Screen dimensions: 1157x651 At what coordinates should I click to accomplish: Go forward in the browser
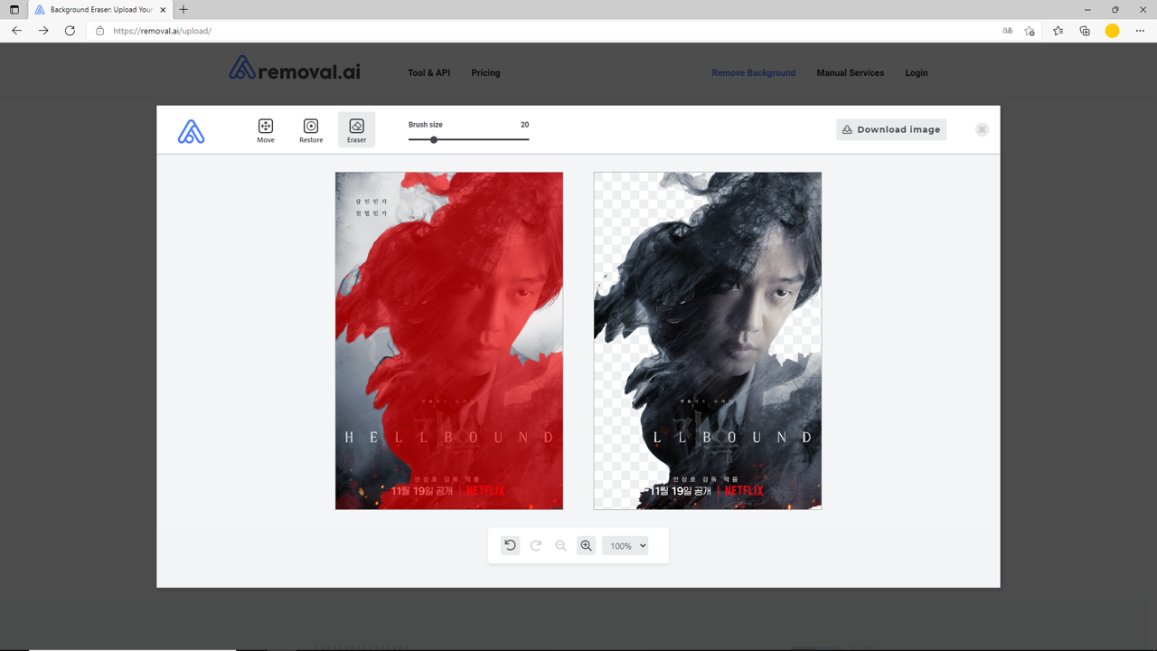[x=43, y=31]
